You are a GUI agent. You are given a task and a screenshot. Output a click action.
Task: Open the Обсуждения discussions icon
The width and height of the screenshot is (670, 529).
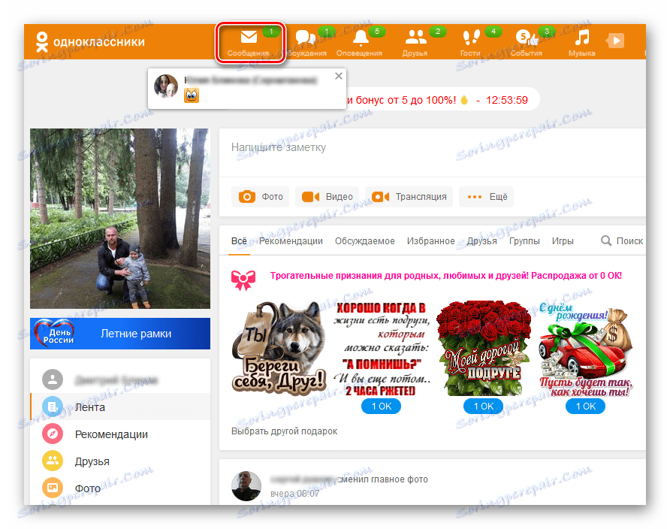coord(306,42)
